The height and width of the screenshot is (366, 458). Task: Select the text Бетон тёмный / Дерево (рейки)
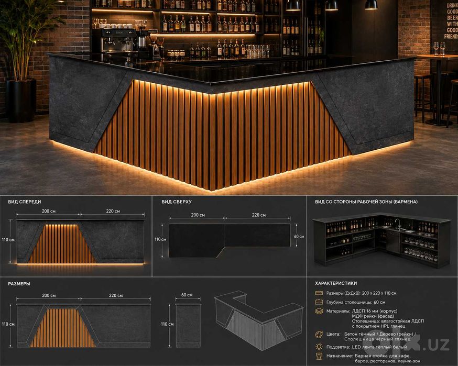pos(379,334)
